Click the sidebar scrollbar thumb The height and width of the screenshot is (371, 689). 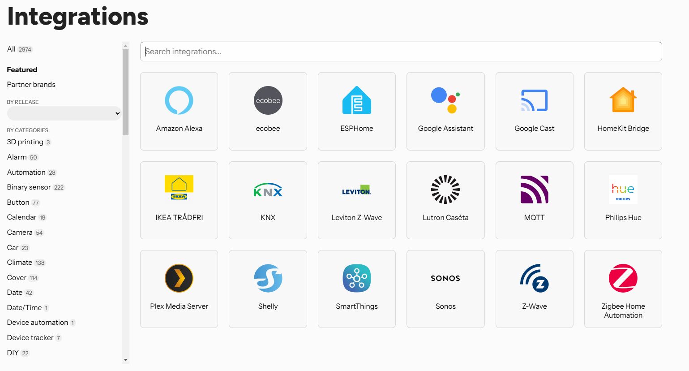(125, 92)
